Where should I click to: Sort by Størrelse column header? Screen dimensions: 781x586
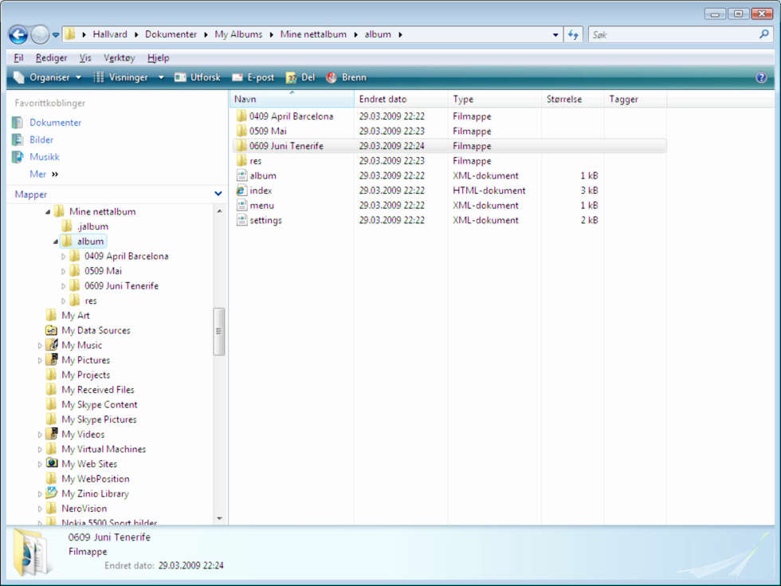click(573, 99)
